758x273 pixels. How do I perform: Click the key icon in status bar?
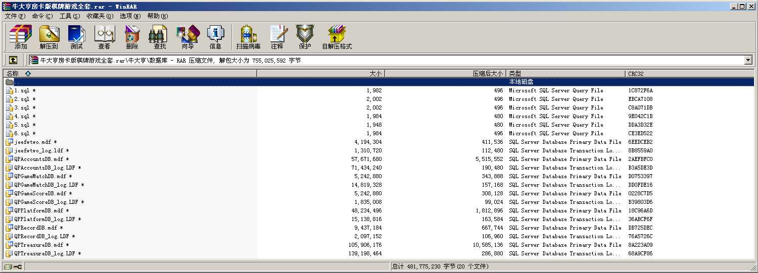[x=18, y=266]
